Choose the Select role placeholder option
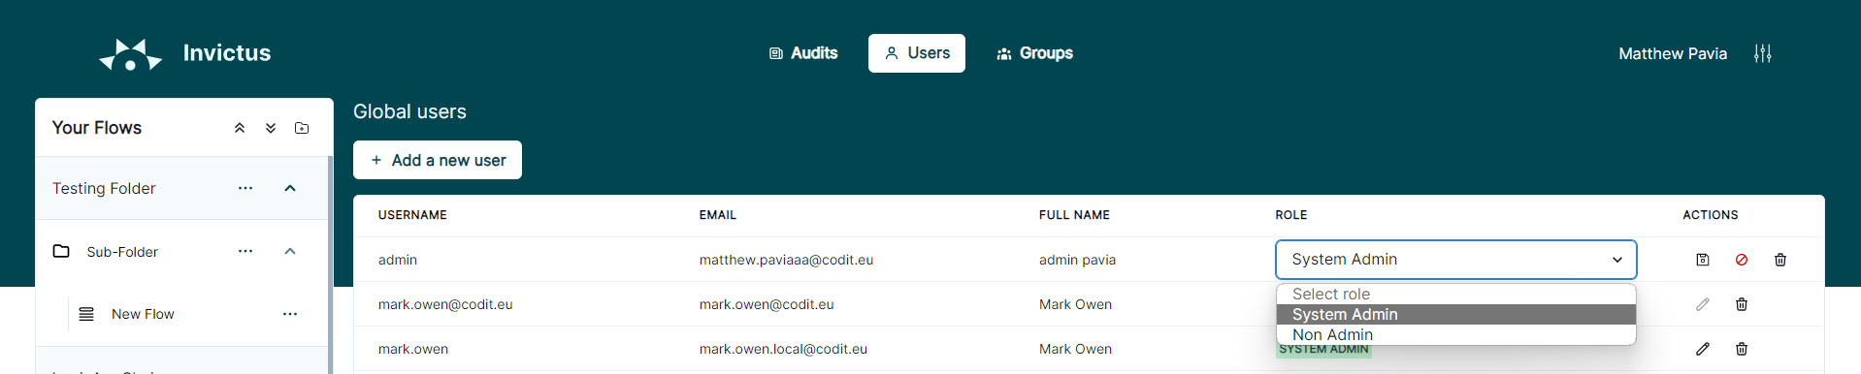 pyautogui.click(x=1455, y=294)
